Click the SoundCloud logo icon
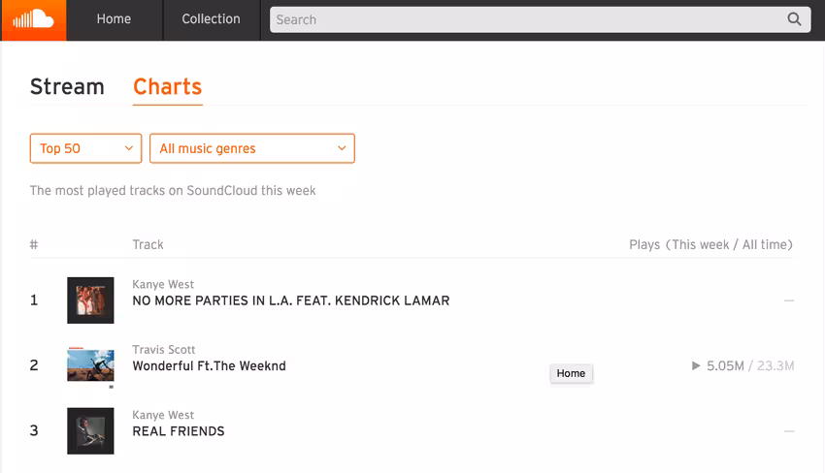 tap(33, 20)
